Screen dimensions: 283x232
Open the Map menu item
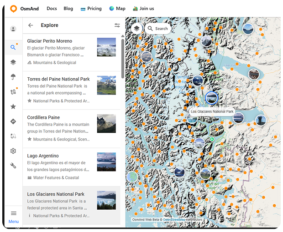tap(117, 9)
